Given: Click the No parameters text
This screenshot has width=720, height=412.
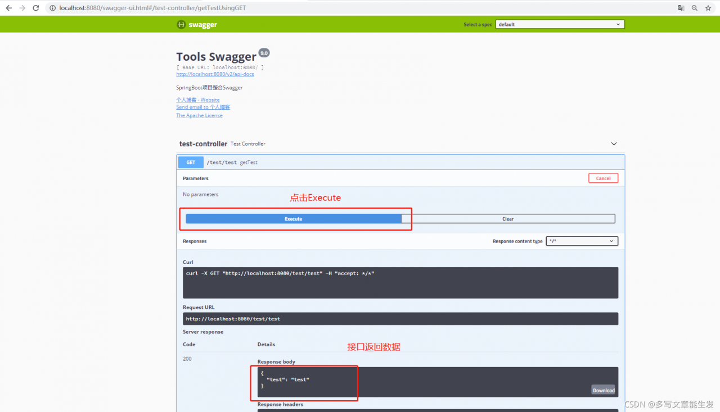Looking at the screenshot, I should coord(201,194).
